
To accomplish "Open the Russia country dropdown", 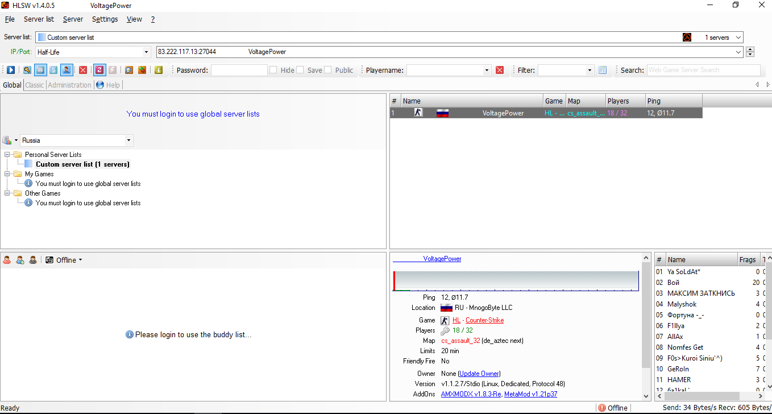I will [128, 140].
